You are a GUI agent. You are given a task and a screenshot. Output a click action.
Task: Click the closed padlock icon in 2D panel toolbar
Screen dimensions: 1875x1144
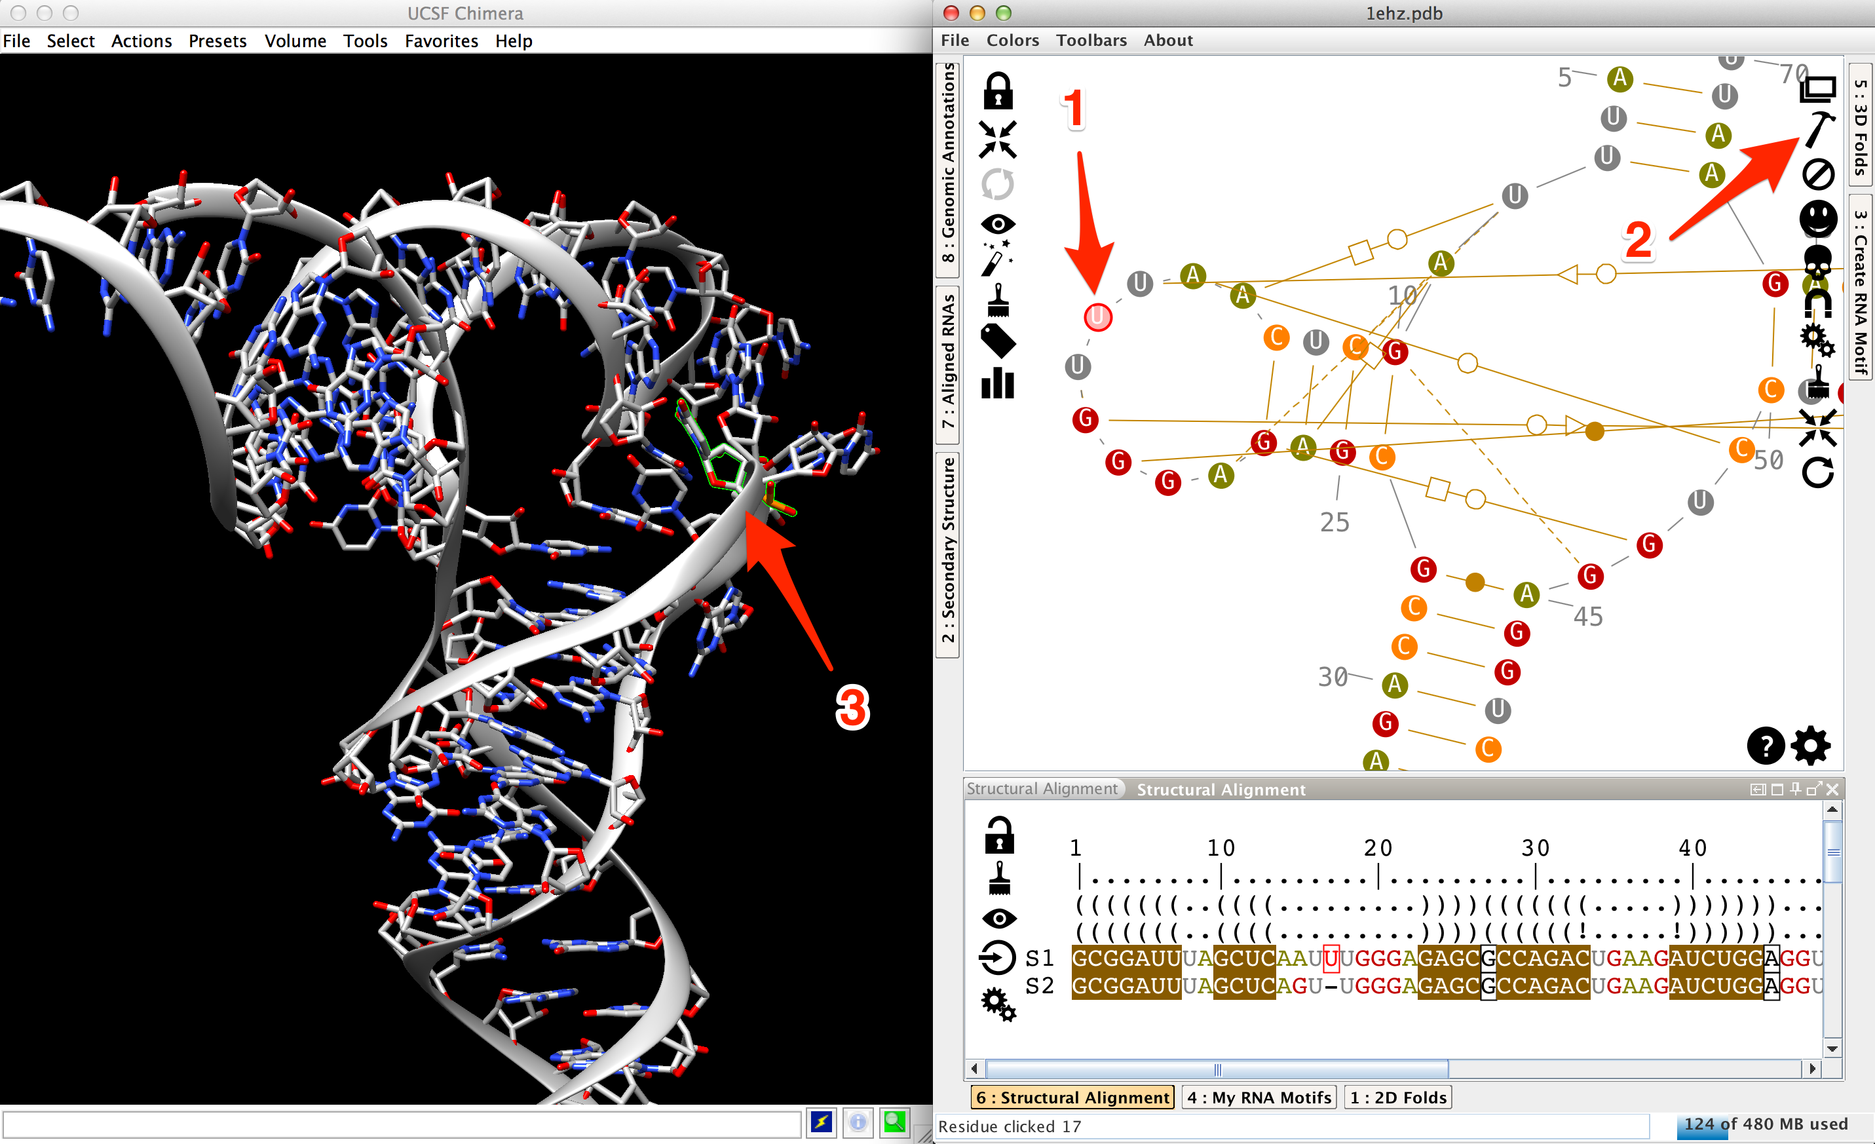[998, 90]
